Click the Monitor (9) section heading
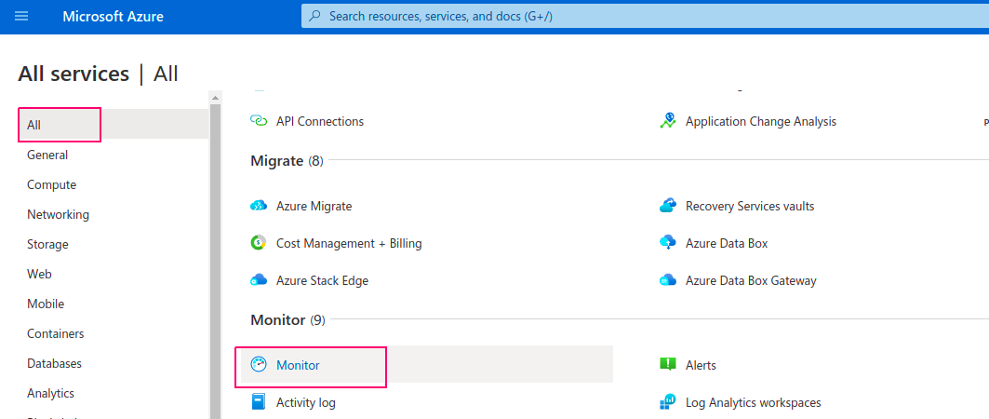 pos(287,320)
